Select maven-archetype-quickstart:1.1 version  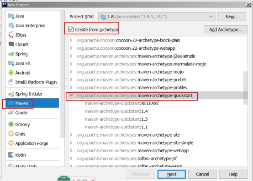pyautogui.click(x=116, y=127)
